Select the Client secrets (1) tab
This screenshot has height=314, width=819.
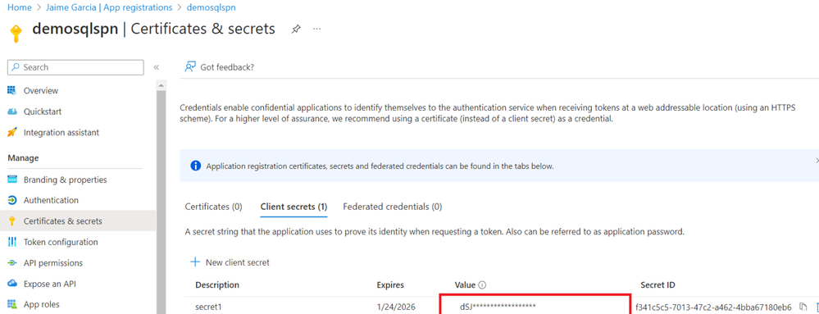[x=293, y=207]
